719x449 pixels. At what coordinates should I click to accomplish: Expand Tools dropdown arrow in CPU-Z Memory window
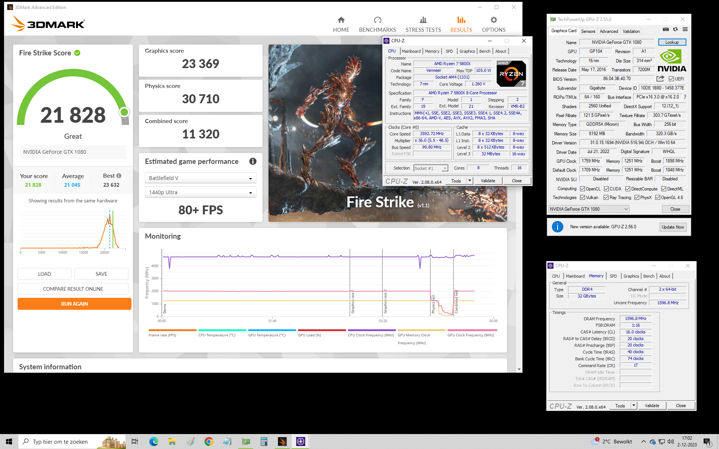[634, 406]
